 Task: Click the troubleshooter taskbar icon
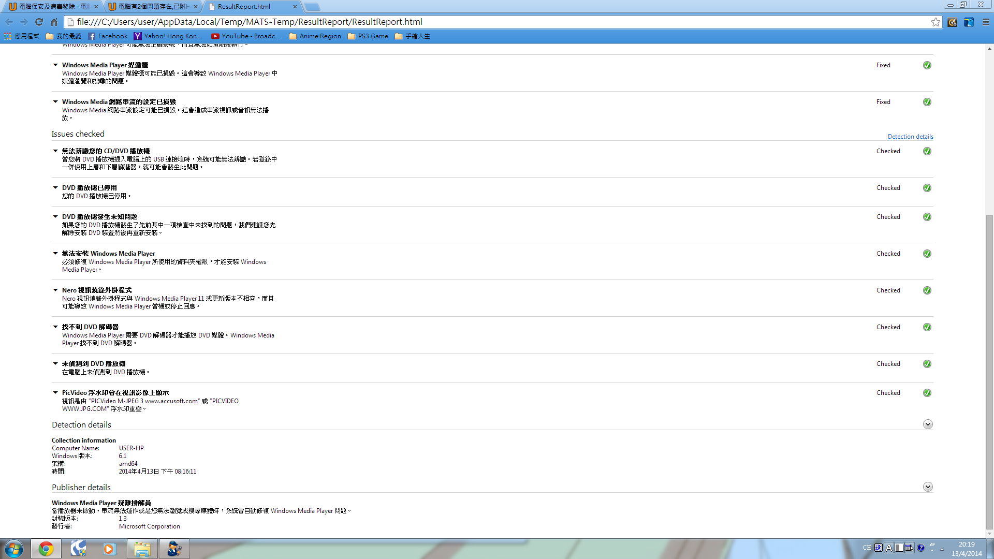click(x=174, y=549)
